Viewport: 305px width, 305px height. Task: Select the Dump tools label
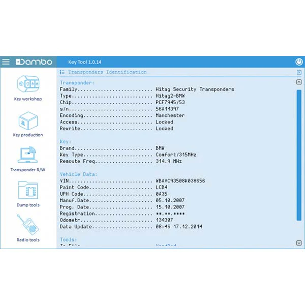coord(28,205)
